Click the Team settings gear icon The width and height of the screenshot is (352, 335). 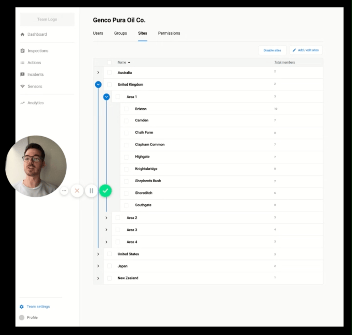tap(22, 307)
